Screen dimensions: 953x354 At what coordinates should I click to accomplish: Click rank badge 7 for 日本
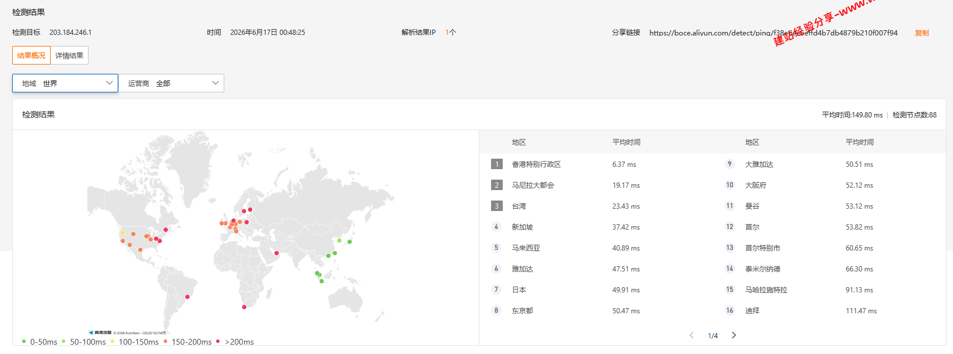[x=496, y=289]
